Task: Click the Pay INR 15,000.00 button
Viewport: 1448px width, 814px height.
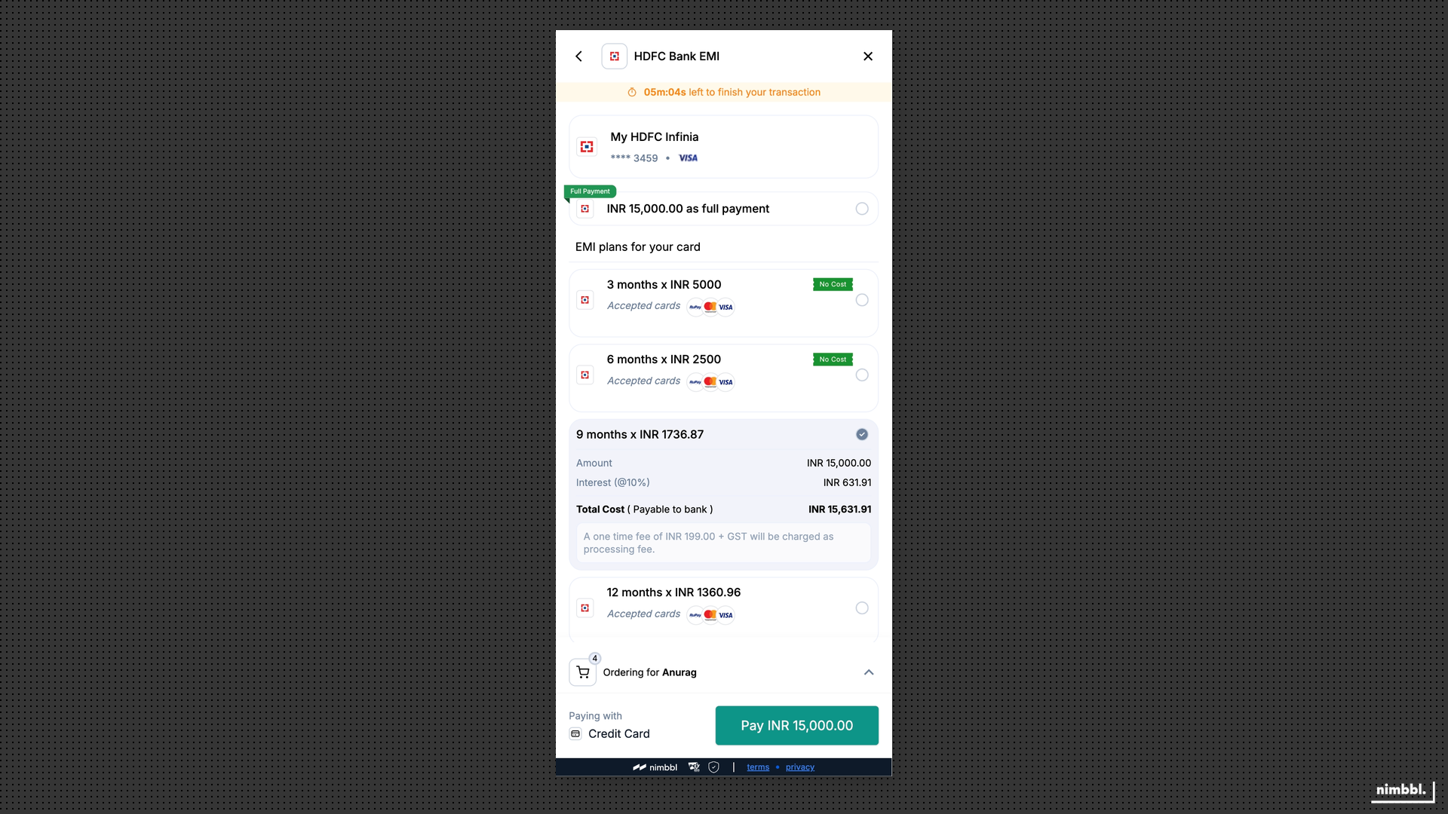Action: tap(796, 725)
